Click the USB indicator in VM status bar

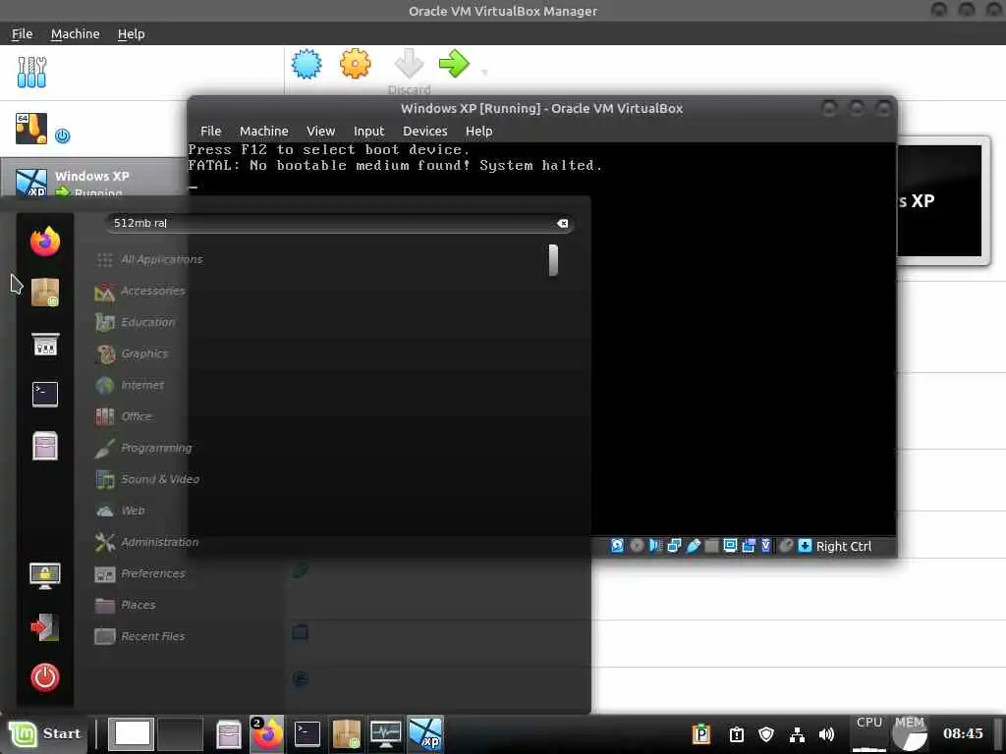(693, 546)
